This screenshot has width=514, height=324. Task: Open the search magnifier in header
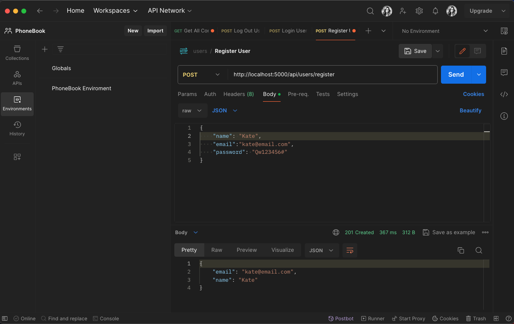click(370, 11)
